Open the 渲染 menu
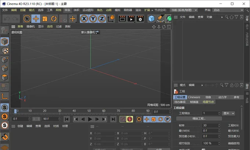 click(x=138, y=10)
